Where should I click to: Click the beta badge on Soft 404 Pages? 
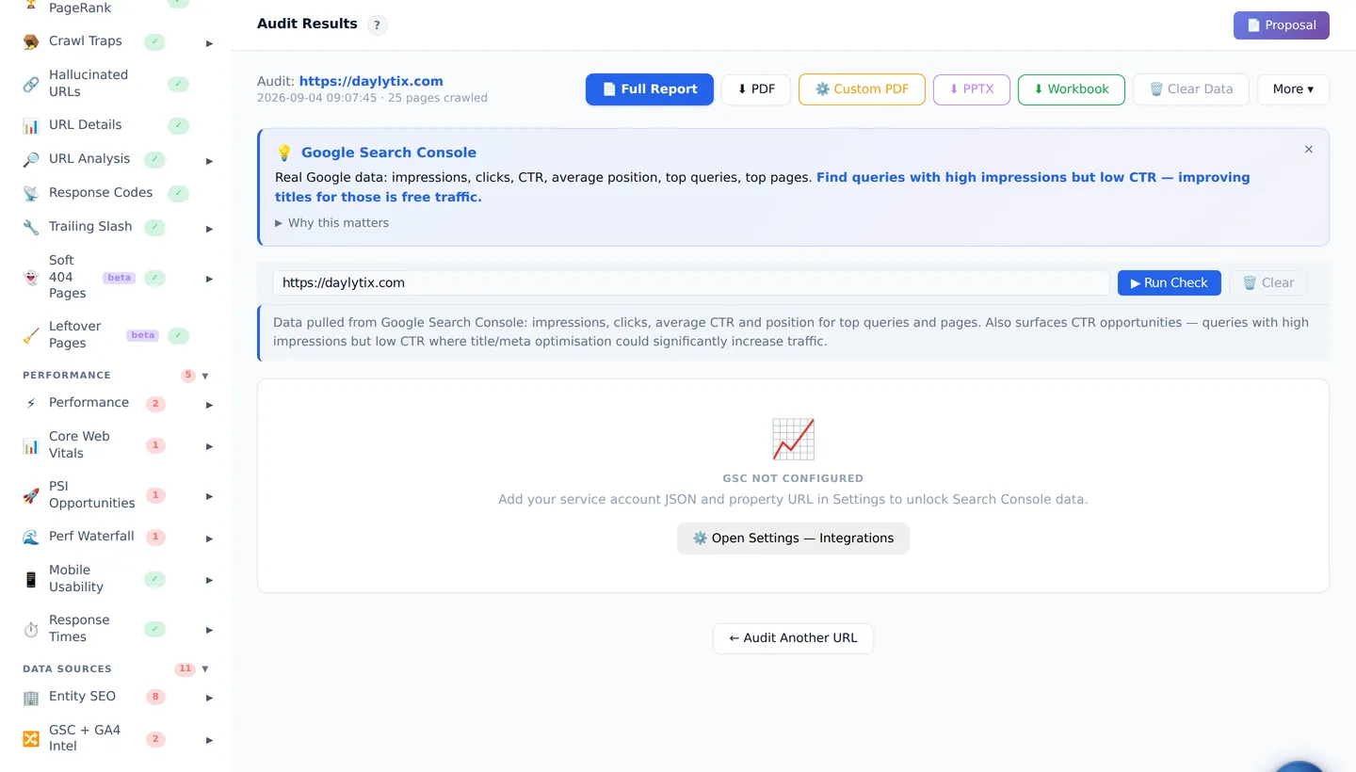click(119, 278)
